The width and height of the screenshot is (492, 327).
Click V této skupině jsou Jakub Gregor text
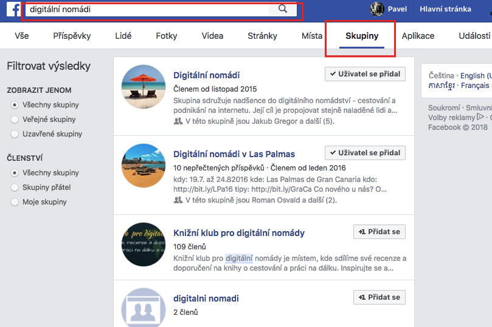260,121
